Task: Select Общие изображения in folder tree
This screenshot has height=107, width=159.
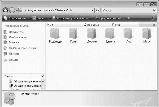Action: click(27, 86)
